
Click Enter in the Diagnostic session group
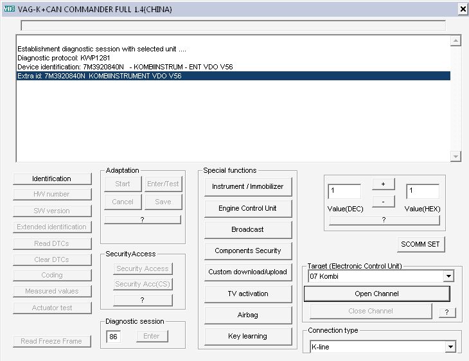coord(152,336)
